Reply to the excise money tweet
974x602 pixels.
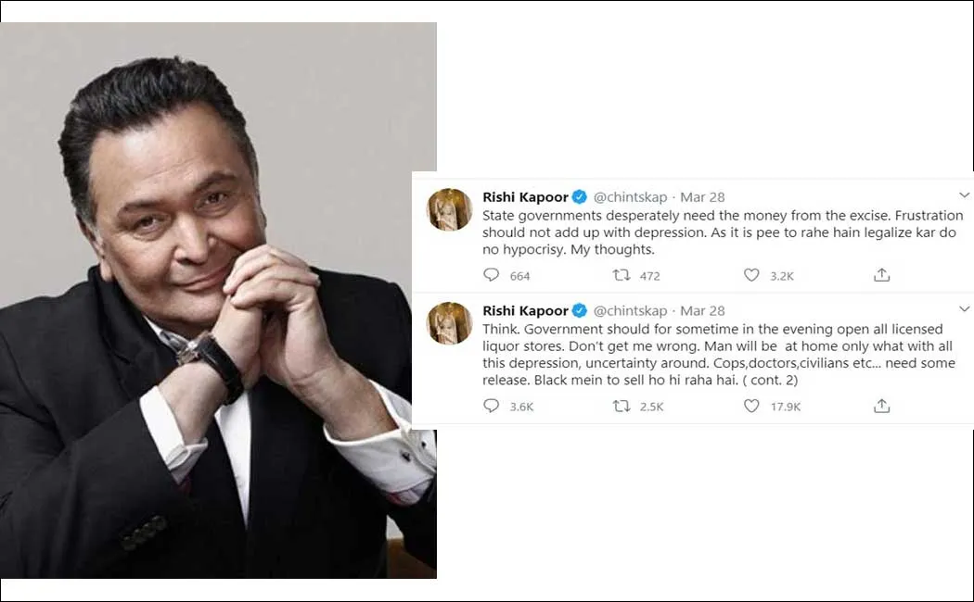492,275
